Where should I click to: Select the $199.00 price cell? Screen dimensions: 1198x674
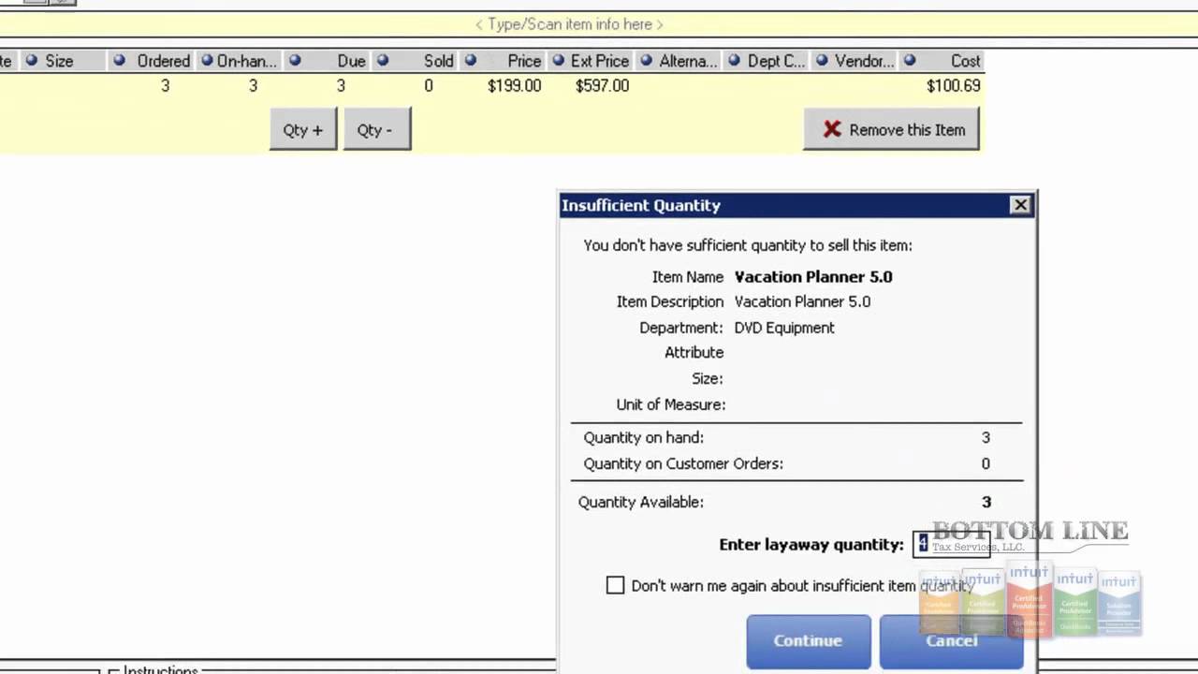[x=514, y=86]
